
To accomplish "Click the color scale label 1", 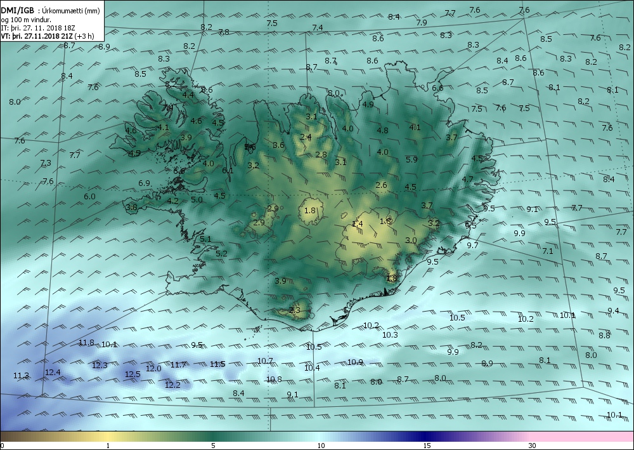I will [108, 446].
